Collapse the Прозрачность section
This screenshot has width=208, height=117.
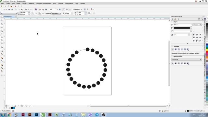point(172,57)
